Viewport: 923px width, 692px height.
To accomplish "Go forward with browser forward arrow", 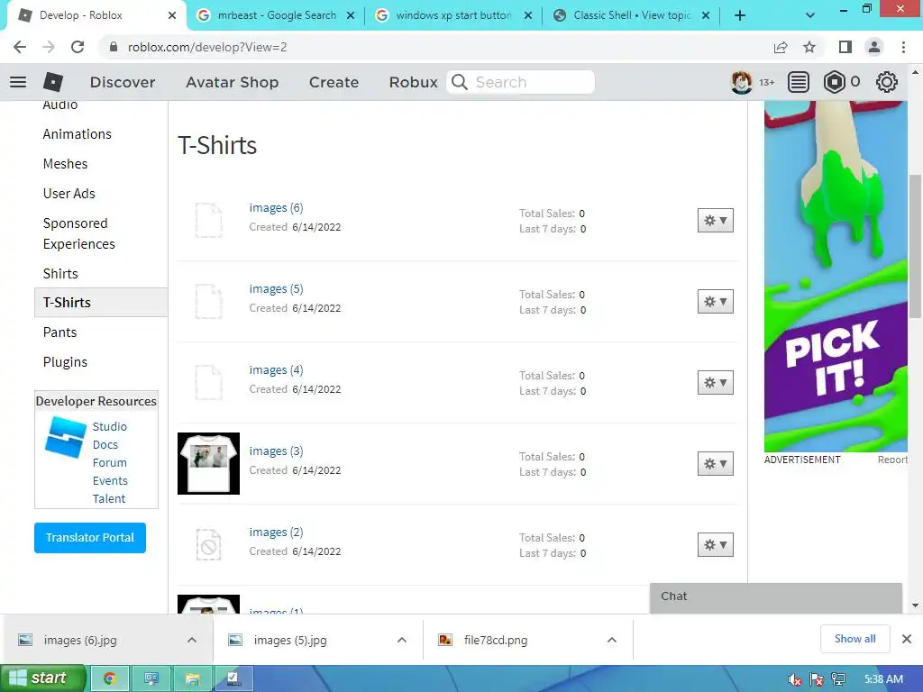I will 49,47.
